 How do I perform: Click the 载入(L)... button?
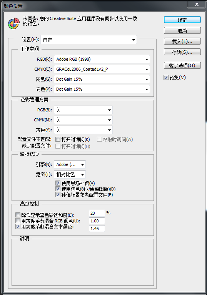182,41
